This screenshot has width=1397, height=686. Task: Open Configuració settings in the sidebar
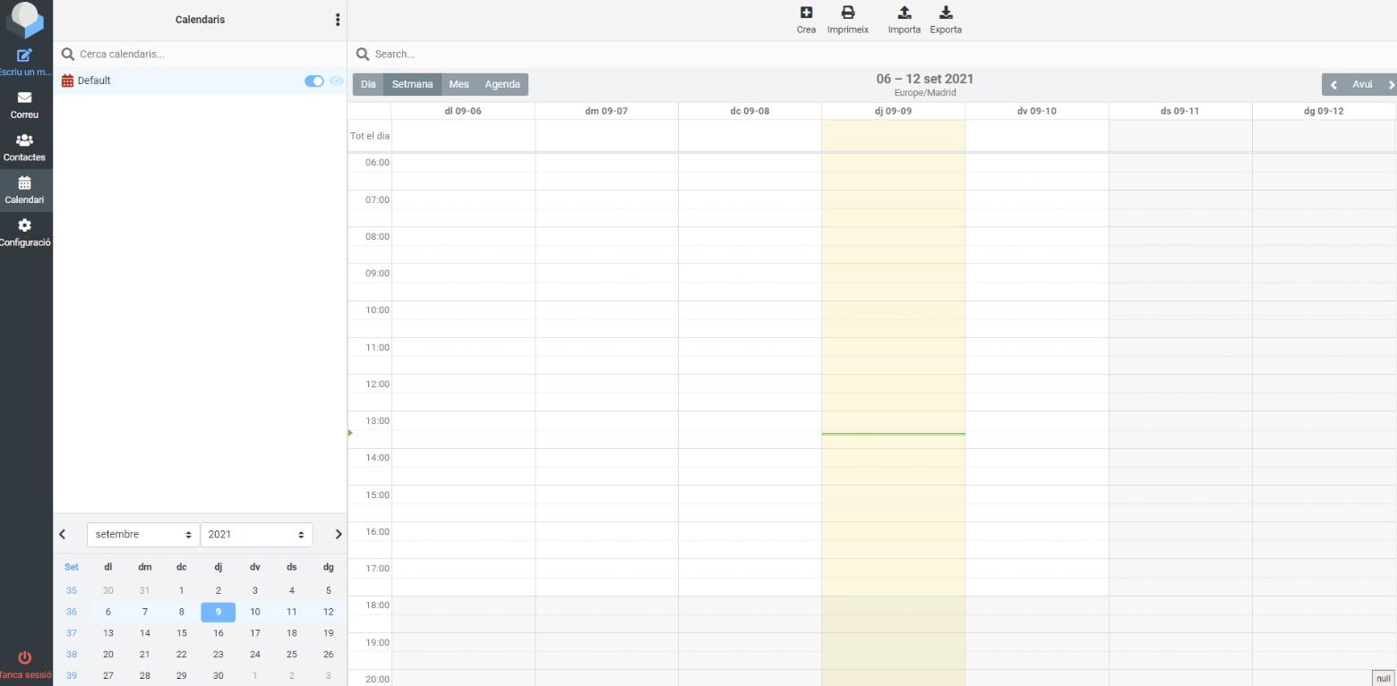click(x=25, y=233)
